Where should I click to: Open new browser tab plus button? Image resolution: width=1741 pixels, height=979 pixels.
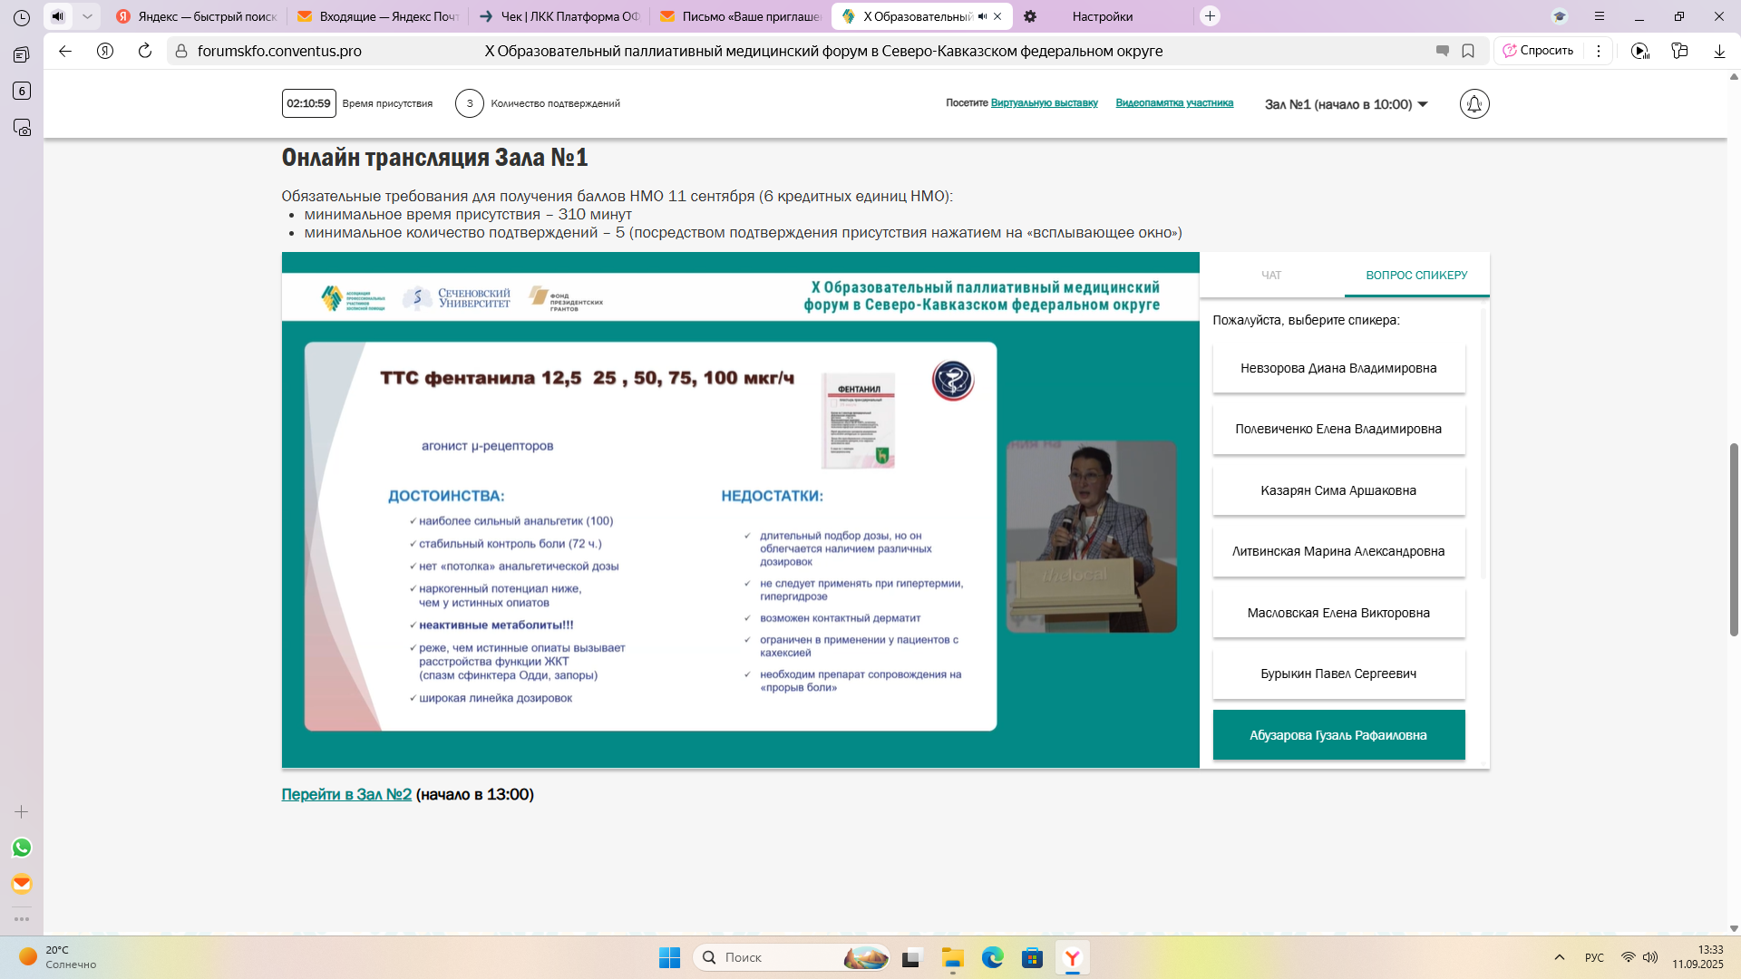pyautogui.click(x=1210, y=16)
